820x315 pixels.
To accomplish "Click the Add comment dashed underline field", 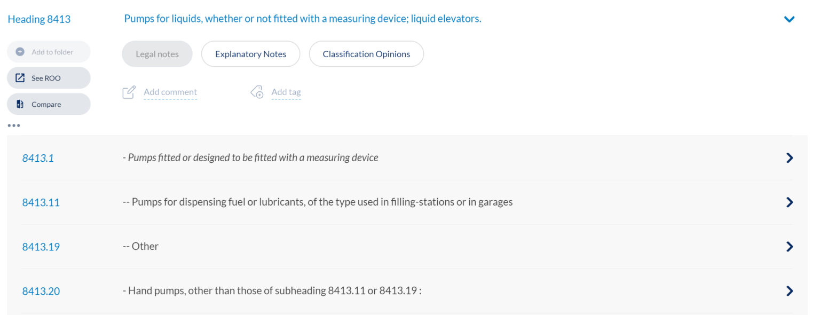I will click(170, 92).
